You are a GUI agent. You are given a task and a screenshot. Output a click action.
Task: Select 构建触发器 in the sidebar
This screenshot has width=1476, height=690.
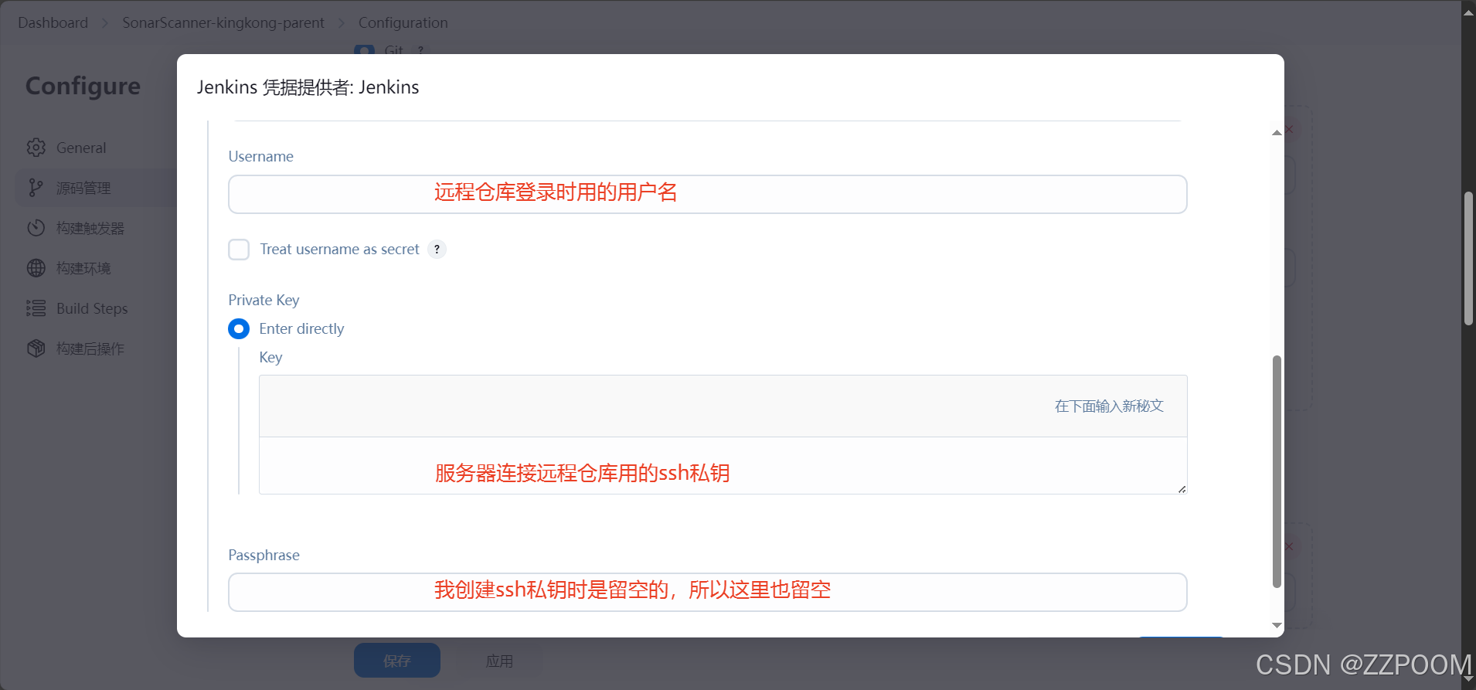[97, 228]
